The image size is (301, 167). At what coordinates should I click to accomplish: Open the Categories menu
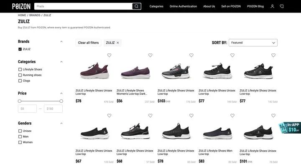point(156,6)
